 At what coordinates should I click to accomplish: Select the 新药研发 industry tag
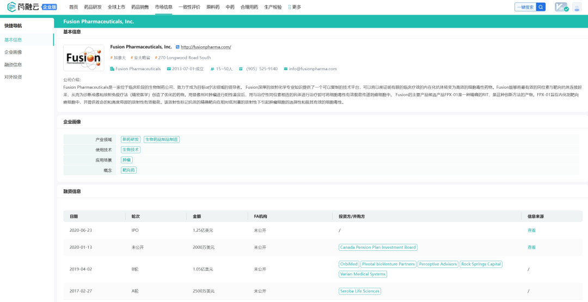click(131, 140)
